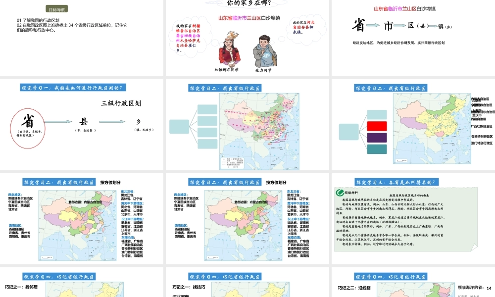Click the 区(县) text in the four-level slide
Viewport: 495px width, 297px height.
coord(418,26)
